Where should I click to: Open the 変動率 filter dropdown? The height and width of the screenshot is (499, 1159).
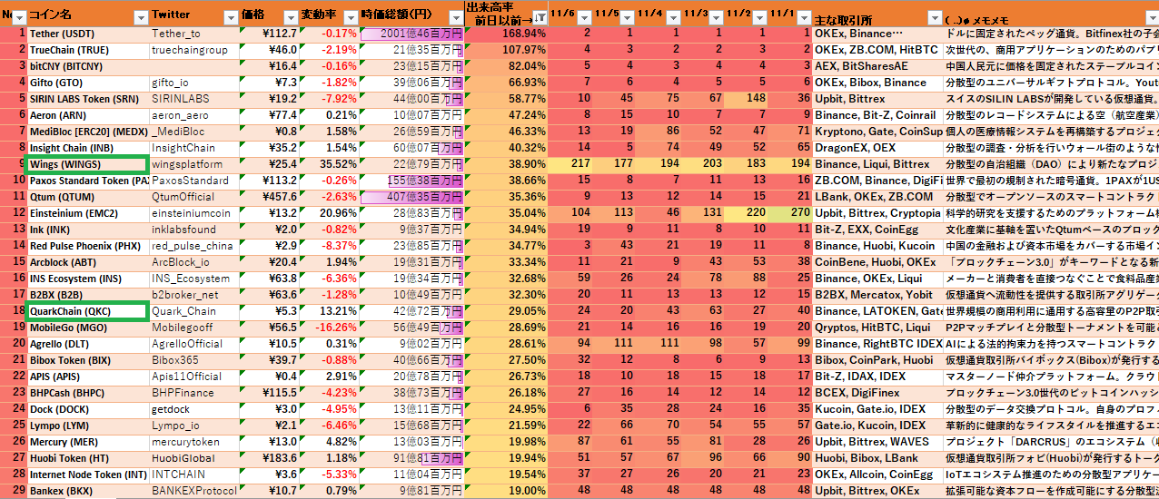tap(350, 17)
